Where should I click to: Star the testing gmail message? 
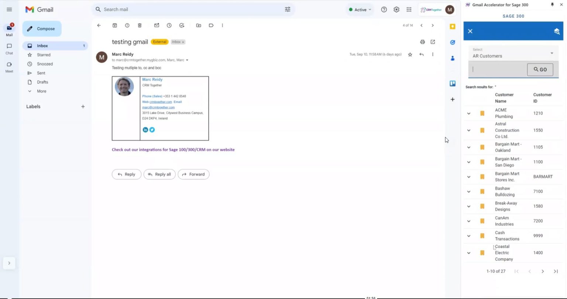410,54
